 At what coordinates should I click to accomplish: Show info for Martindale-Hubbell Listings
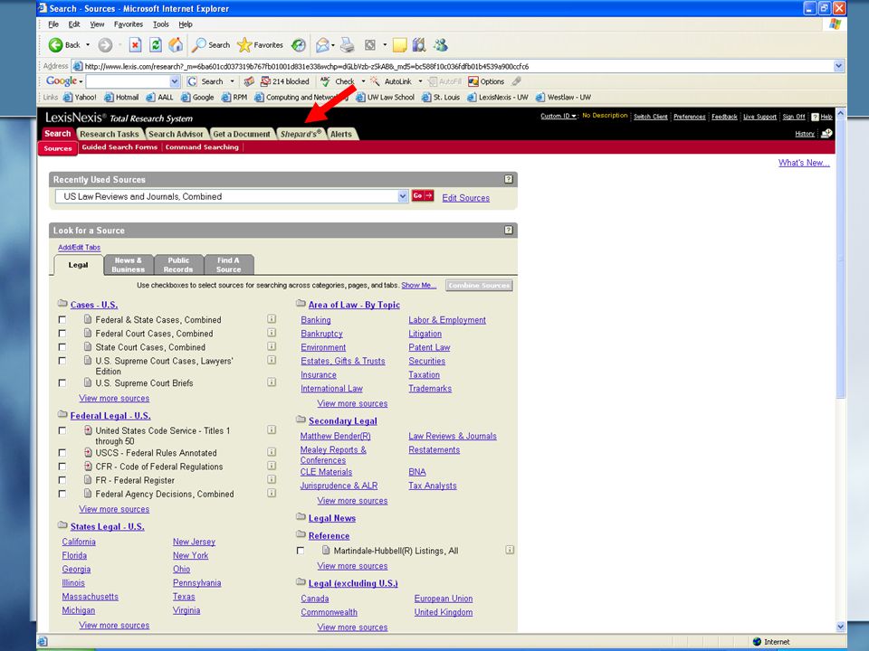pos(510,550)
